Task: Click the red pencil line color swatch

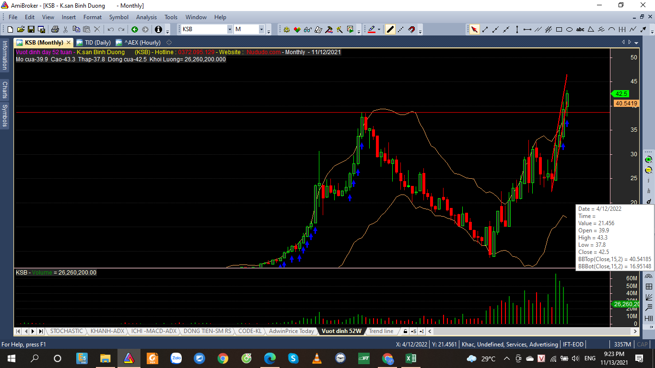Action: 371,29
